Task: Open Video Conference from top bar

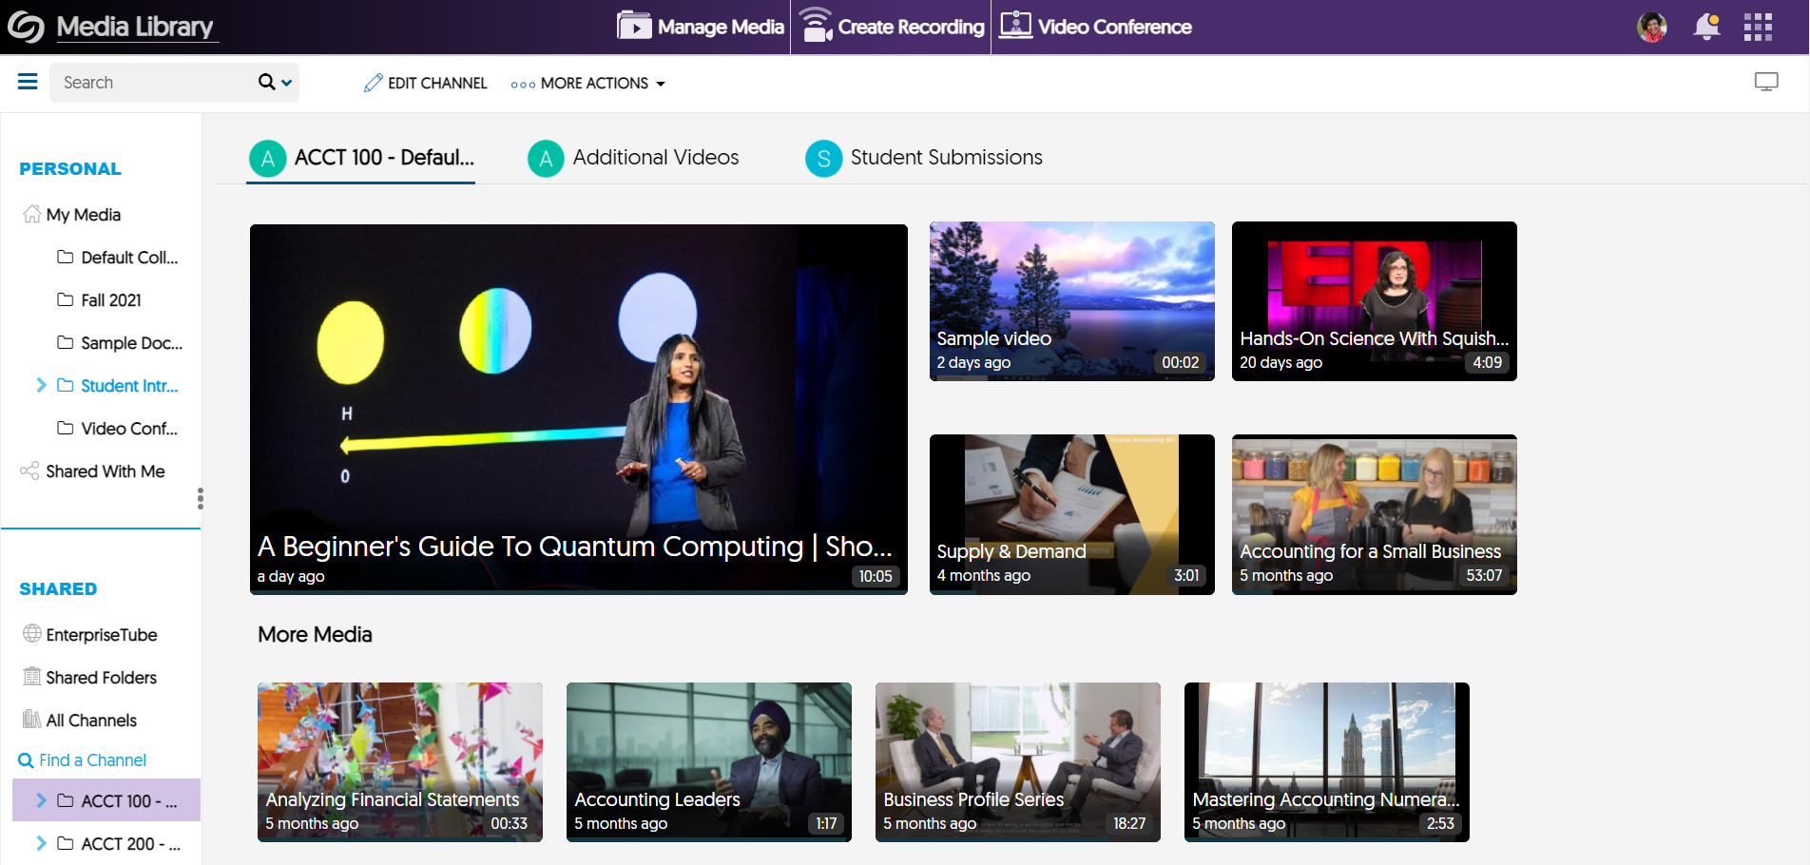Action: click(1095, 27)
